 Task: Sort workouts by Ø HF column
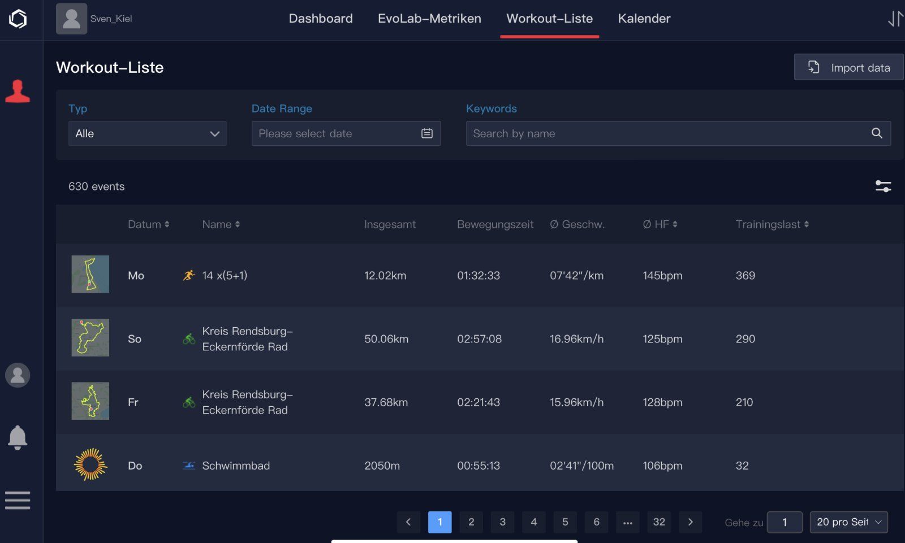[660, 224]
